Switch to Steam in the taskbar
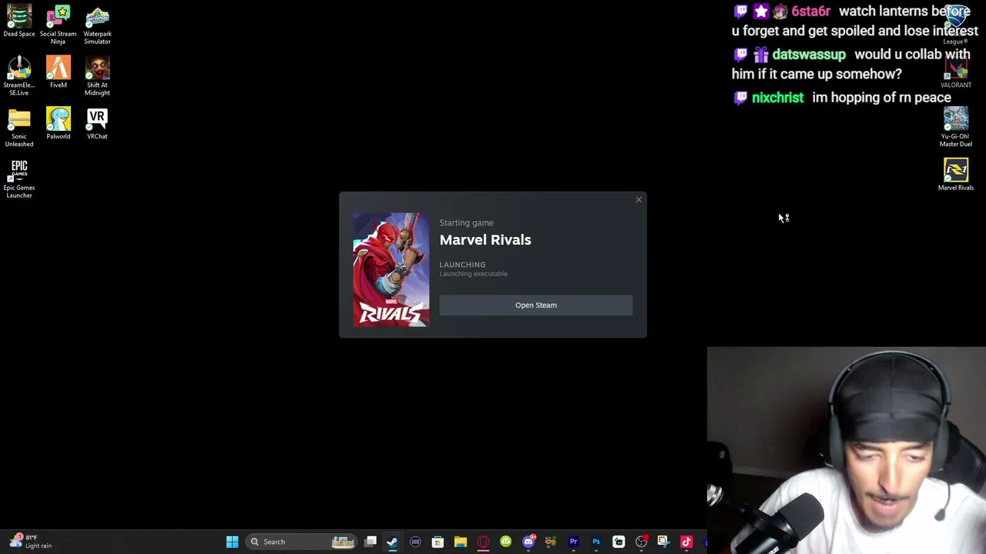This screenshot has width=986, height=554. pos(392,542)
